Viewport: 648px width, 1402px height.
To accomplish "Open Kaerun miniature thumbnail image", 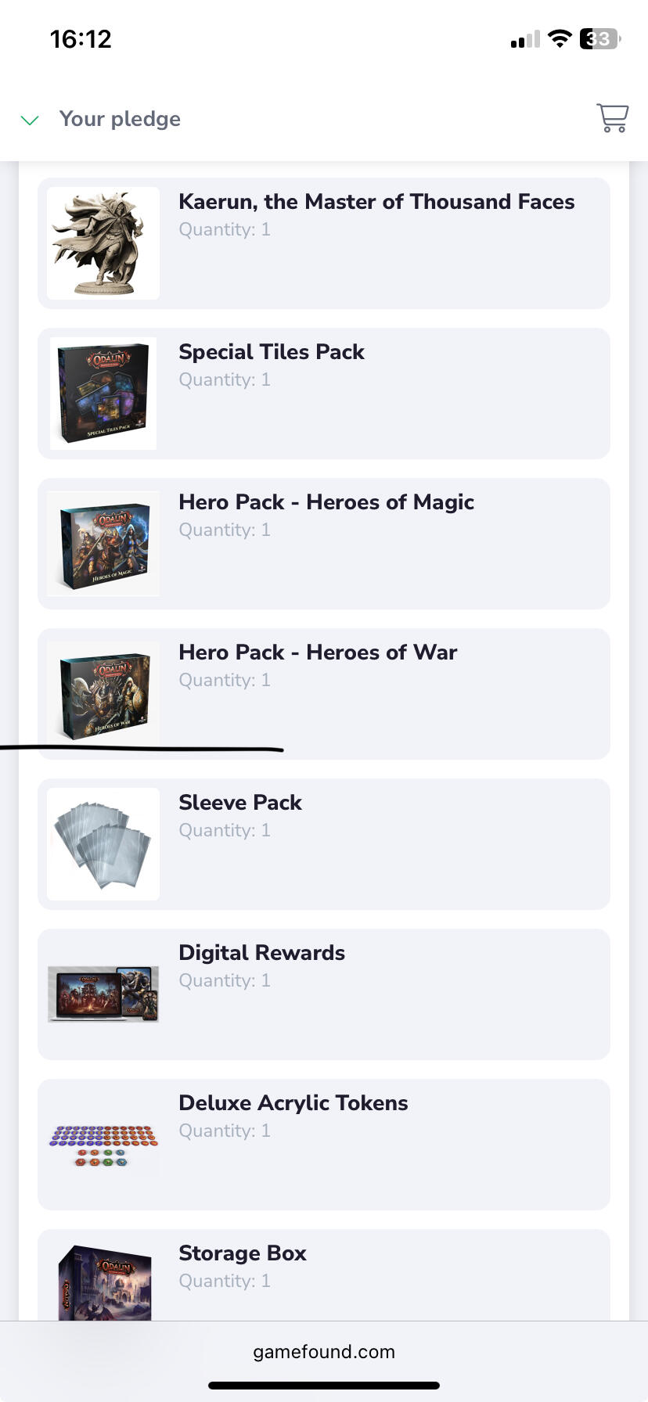I will pyautogui.click(x=103, y=243).
